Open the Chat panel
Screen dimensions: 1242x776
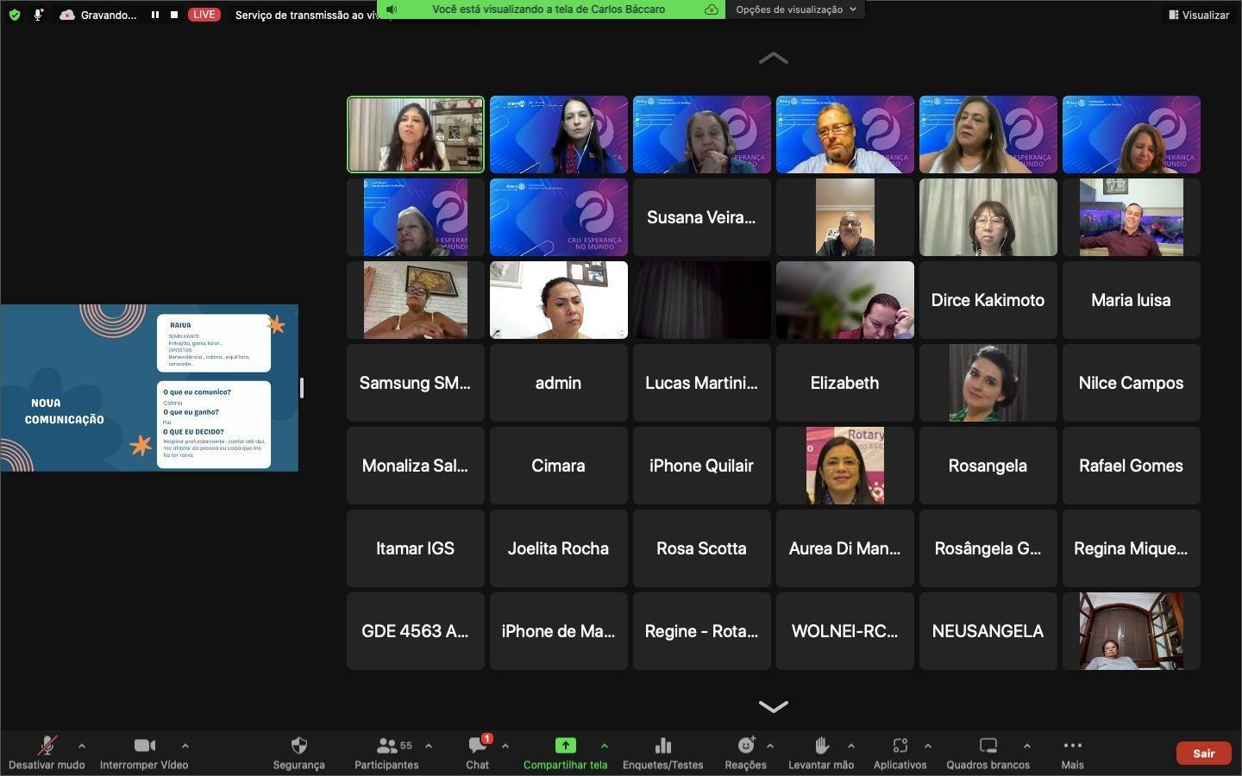[477, 747]
